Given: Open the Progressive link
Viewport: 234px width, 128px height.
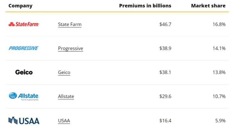Looking at the screenshot, I should [71, 49].
